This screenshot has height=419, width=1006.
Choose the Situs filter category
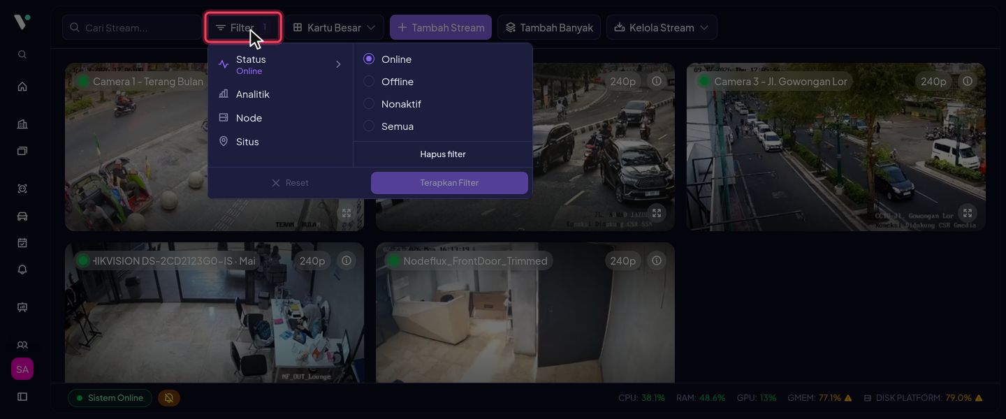280,142
